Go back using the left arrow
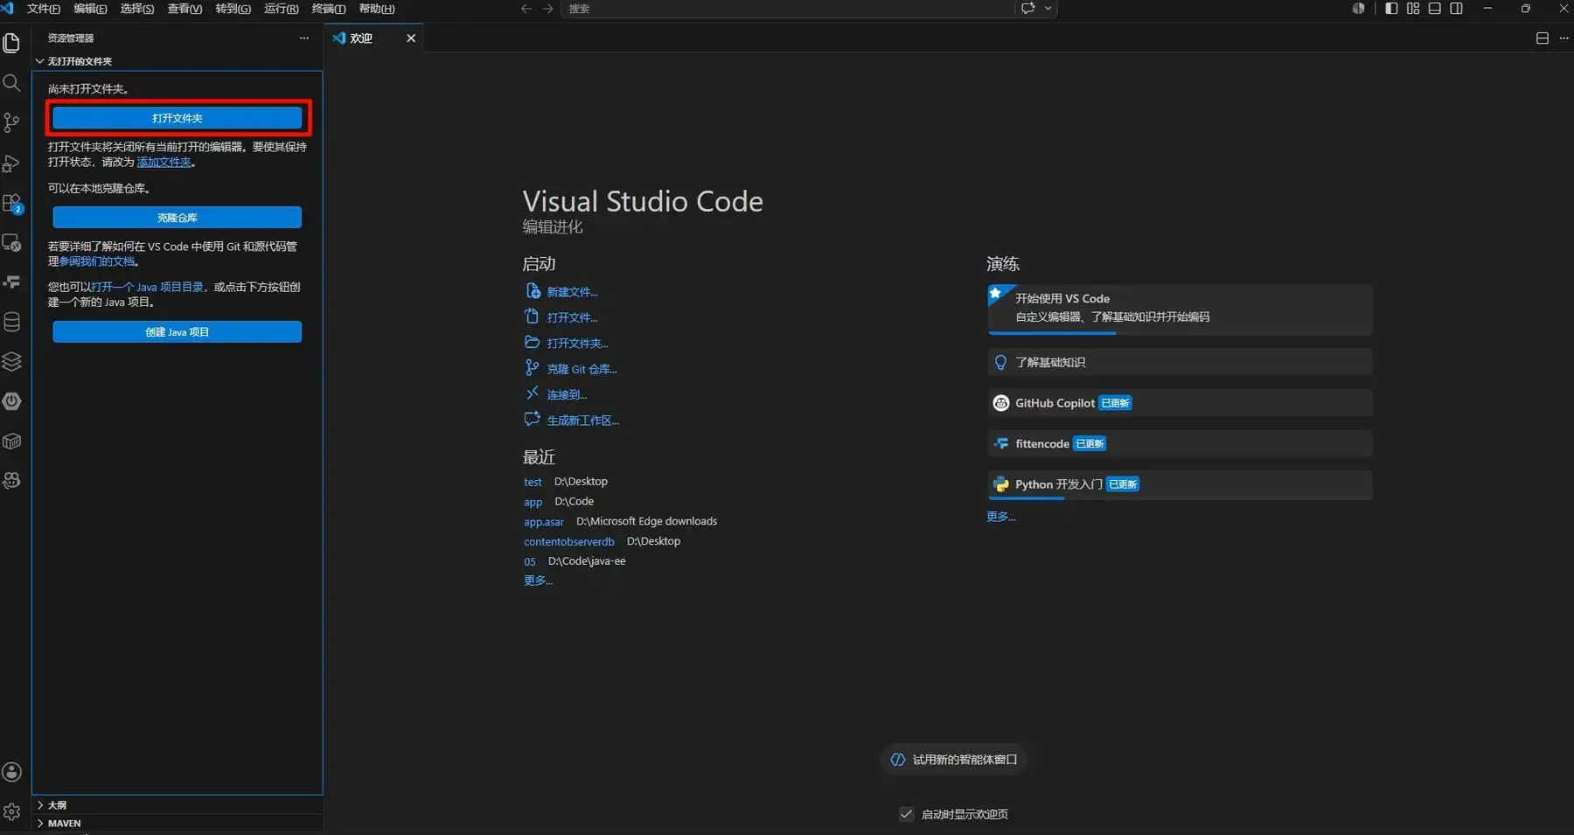 pyautogui.click(x=526, y=9)
